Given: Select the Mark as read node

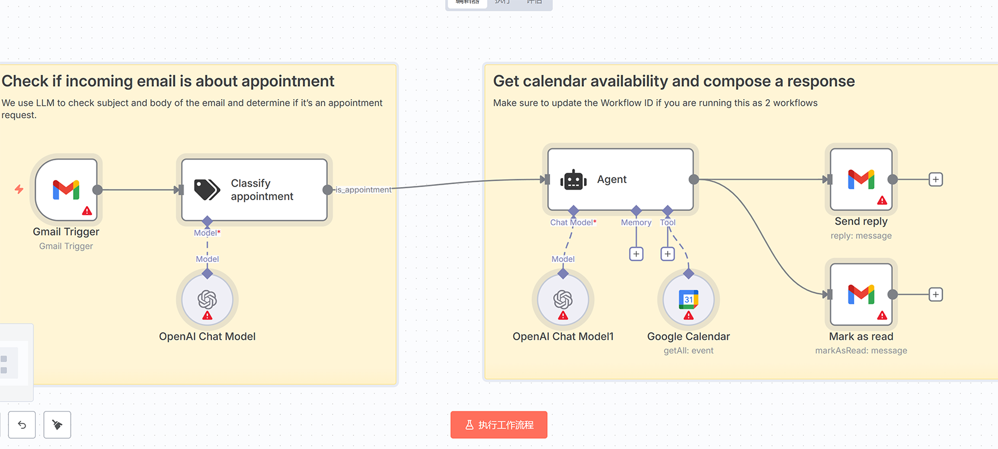Looking at the screenshot, I should [861, 295].
